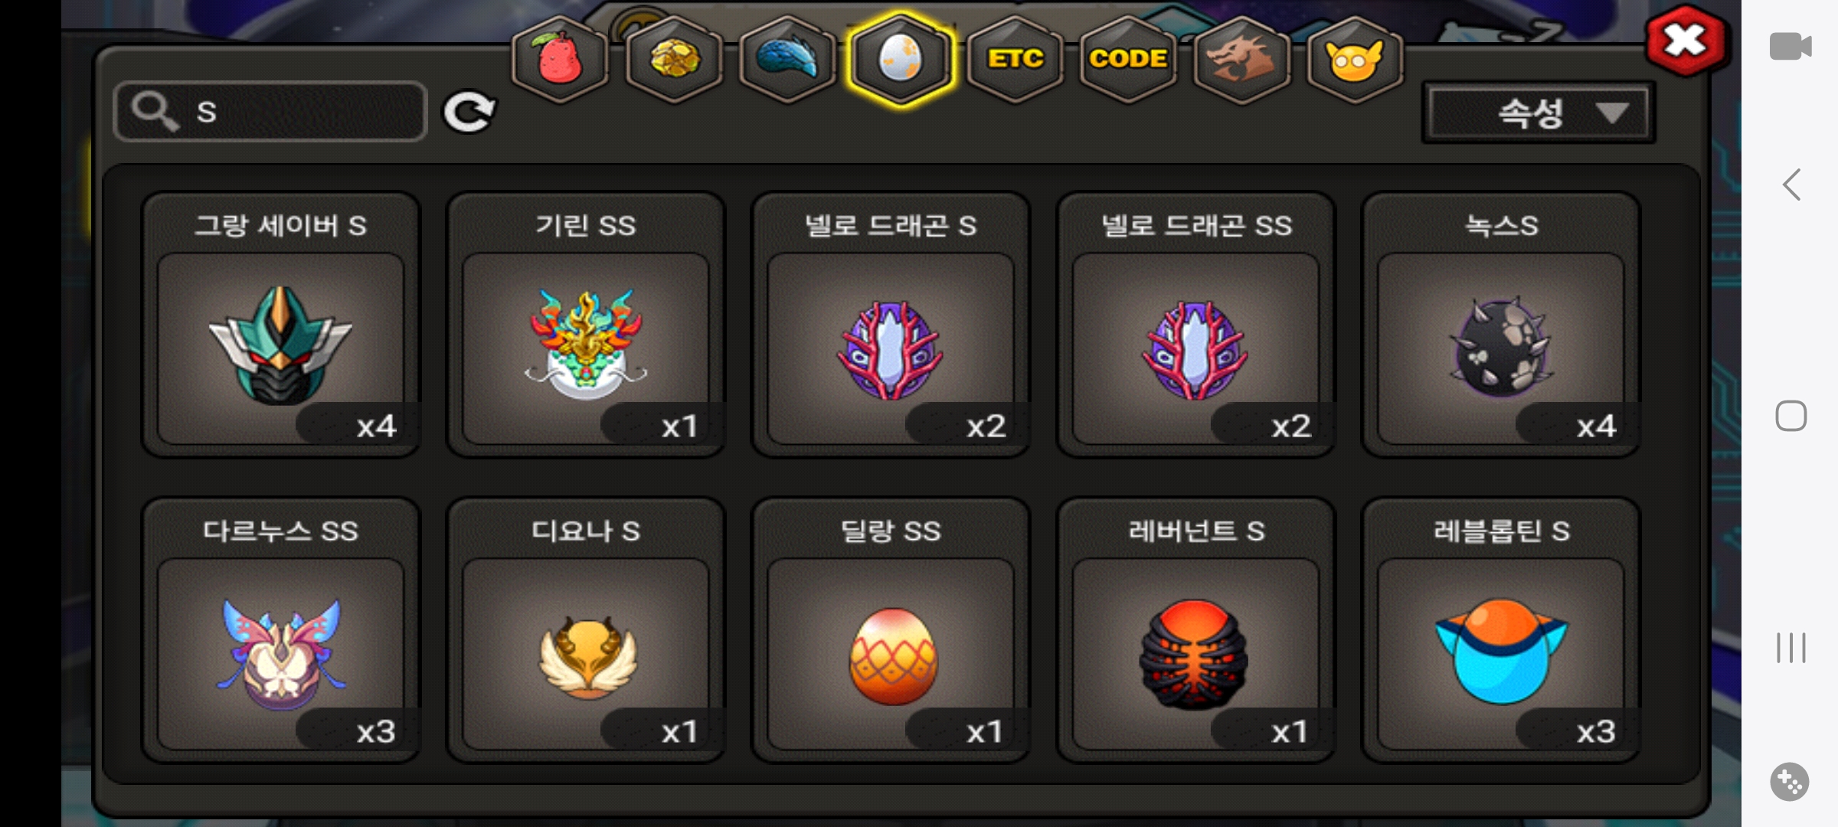This screenshot has height=827, width=1838.
Task: Open the yellow owl face tab
Action: 1355,60
